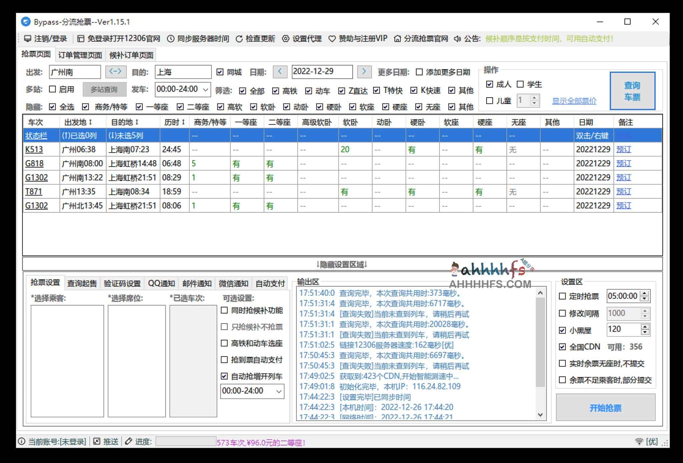Click the network signal icon in status bar

click(x=639, y=442)
